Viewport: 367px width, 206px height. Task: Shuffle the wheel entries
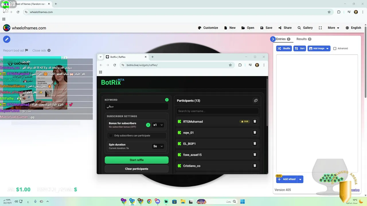284,49
